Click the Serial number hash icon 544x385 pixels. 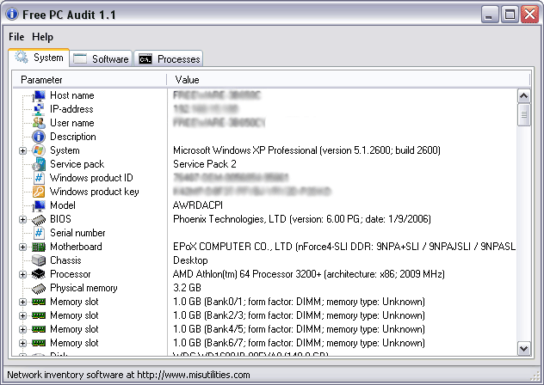coord(39,233)
